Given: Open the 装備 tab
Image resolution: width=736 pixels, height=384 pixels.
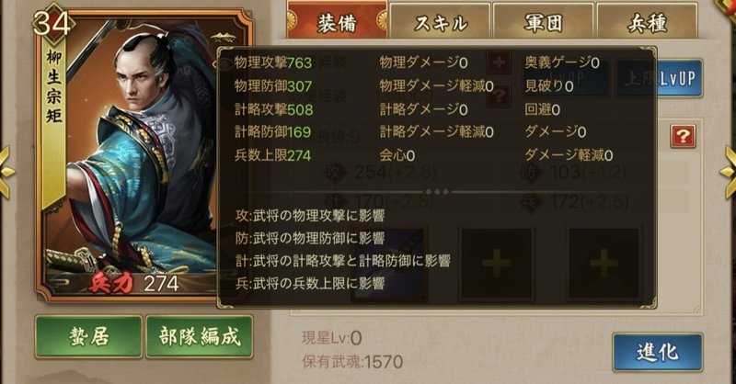Looking at the screenshot, I should 337,20.
